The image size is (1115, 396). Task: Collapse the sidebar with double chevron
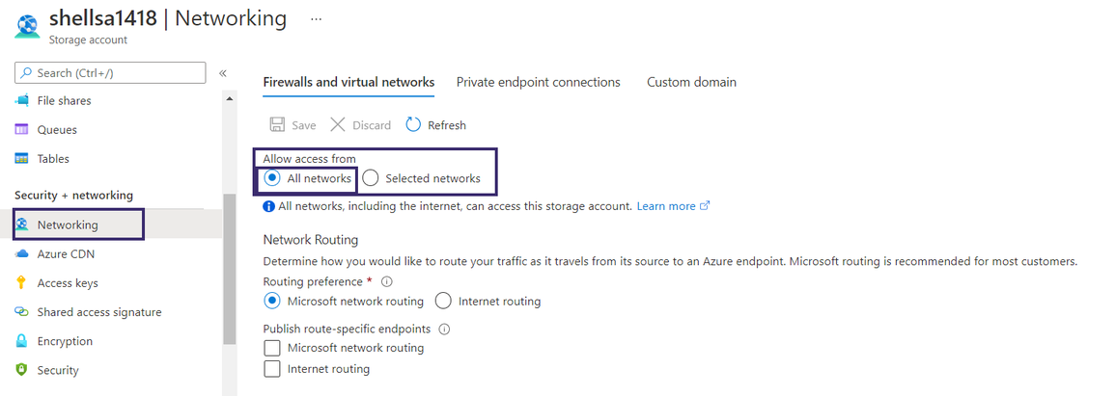pos(222,73)
